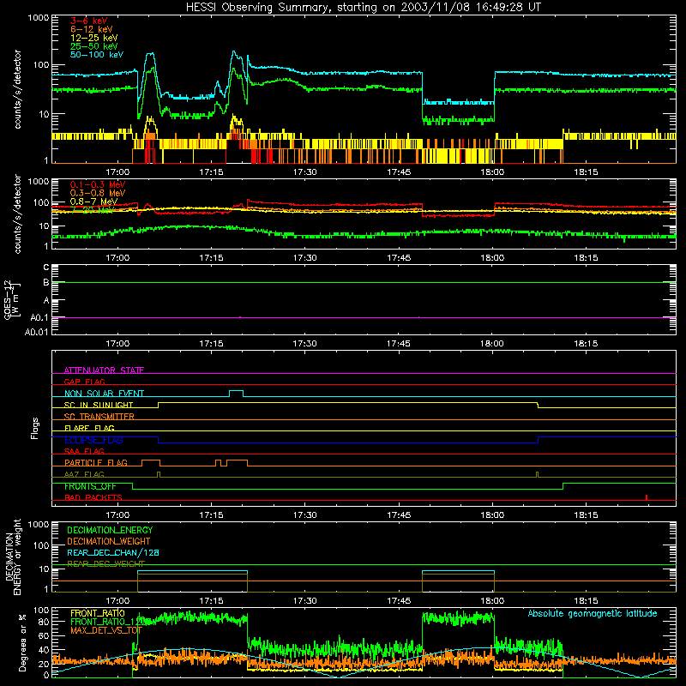686x686 pixels.
Task: Click 18:00 time label under keV panel
Action: pos(492,172)
